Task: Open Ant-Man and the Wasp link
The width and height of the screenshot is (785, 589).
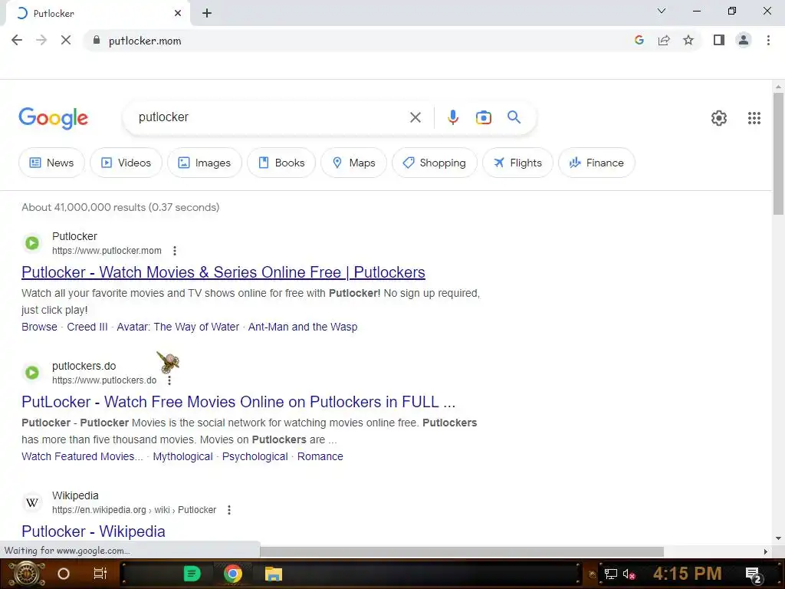Action: click(302, 327)
